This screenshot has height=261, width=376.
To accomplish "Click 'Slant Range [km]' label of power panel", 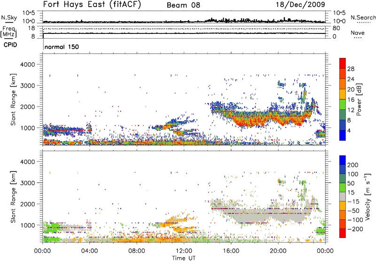I will pos(13,99).
